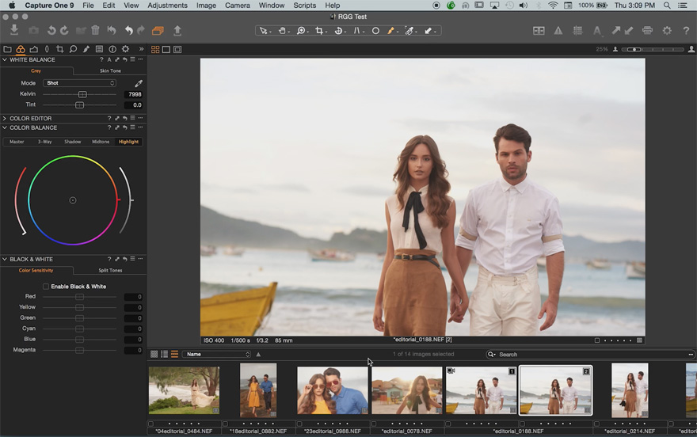
Task: Open the Exposure tool tab
Action: click(x=34, y=49)
